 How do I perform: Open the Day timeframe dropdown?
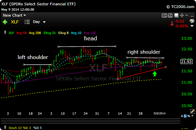(x=39, y=22)
